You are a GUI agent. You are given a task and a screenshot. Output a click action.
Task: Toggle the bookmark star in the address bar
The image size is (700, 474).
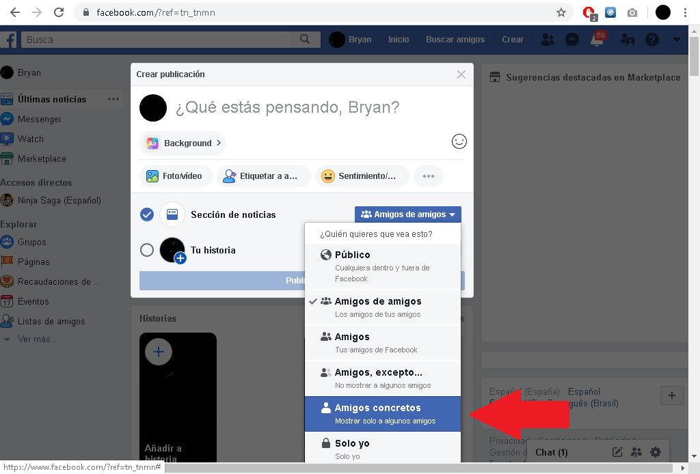561,12
